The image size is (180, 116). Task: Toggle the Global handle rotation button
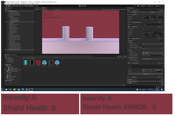tap(32, 6)
